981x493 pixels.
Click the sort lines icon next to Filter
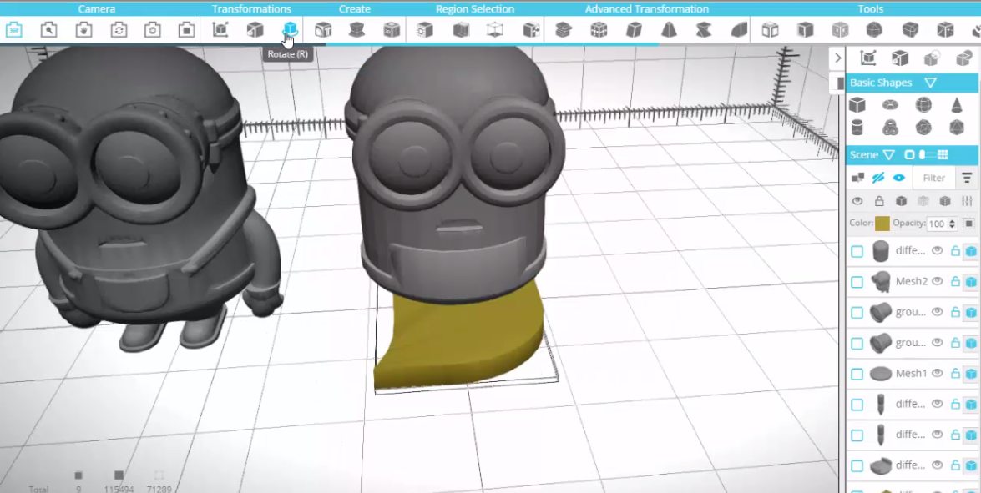point(967,178)
